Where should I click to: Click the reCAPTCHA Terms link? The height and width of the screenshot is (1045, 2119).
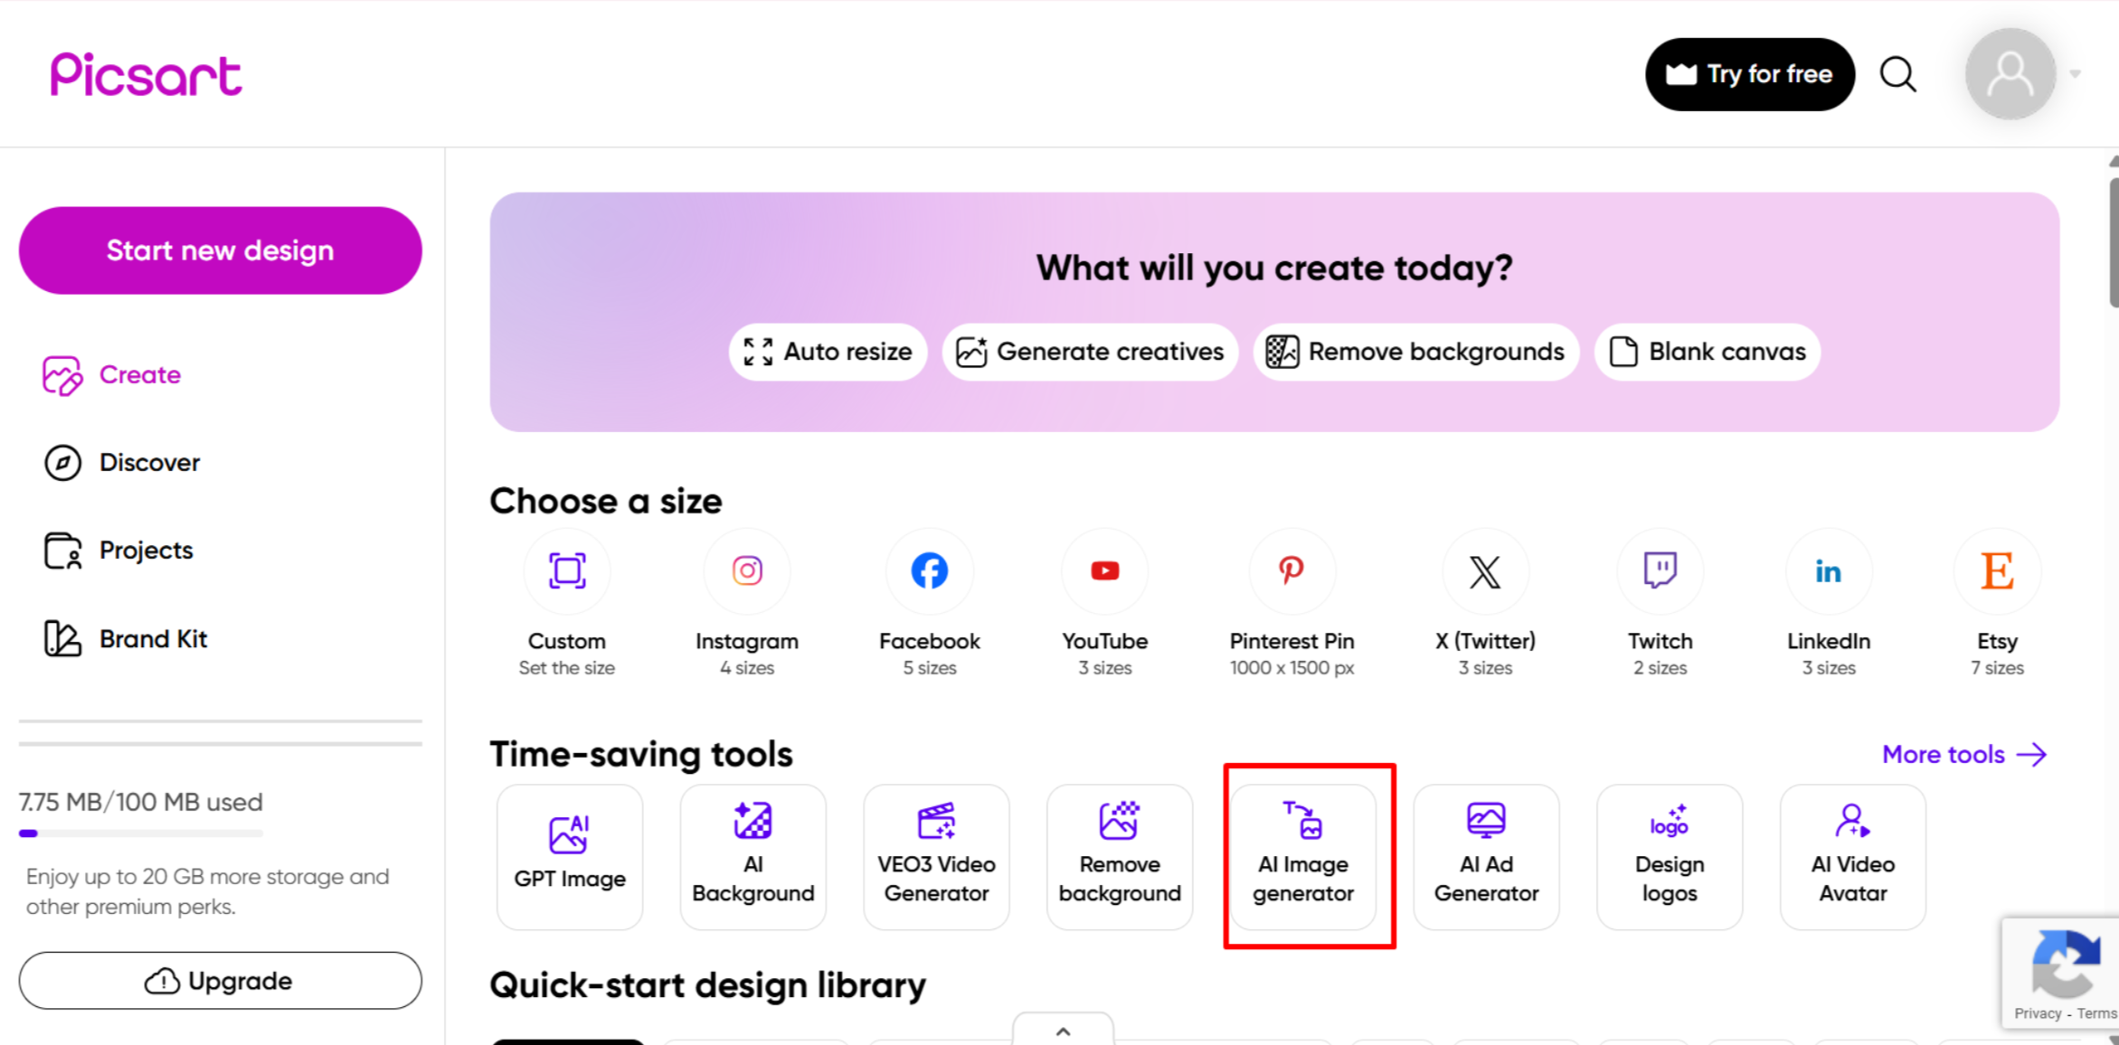[2096, 1014]
